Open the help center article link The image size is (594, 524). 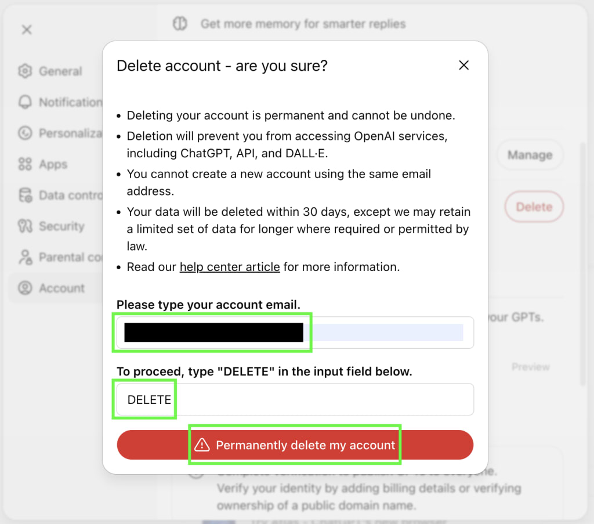tap(229, 267)
